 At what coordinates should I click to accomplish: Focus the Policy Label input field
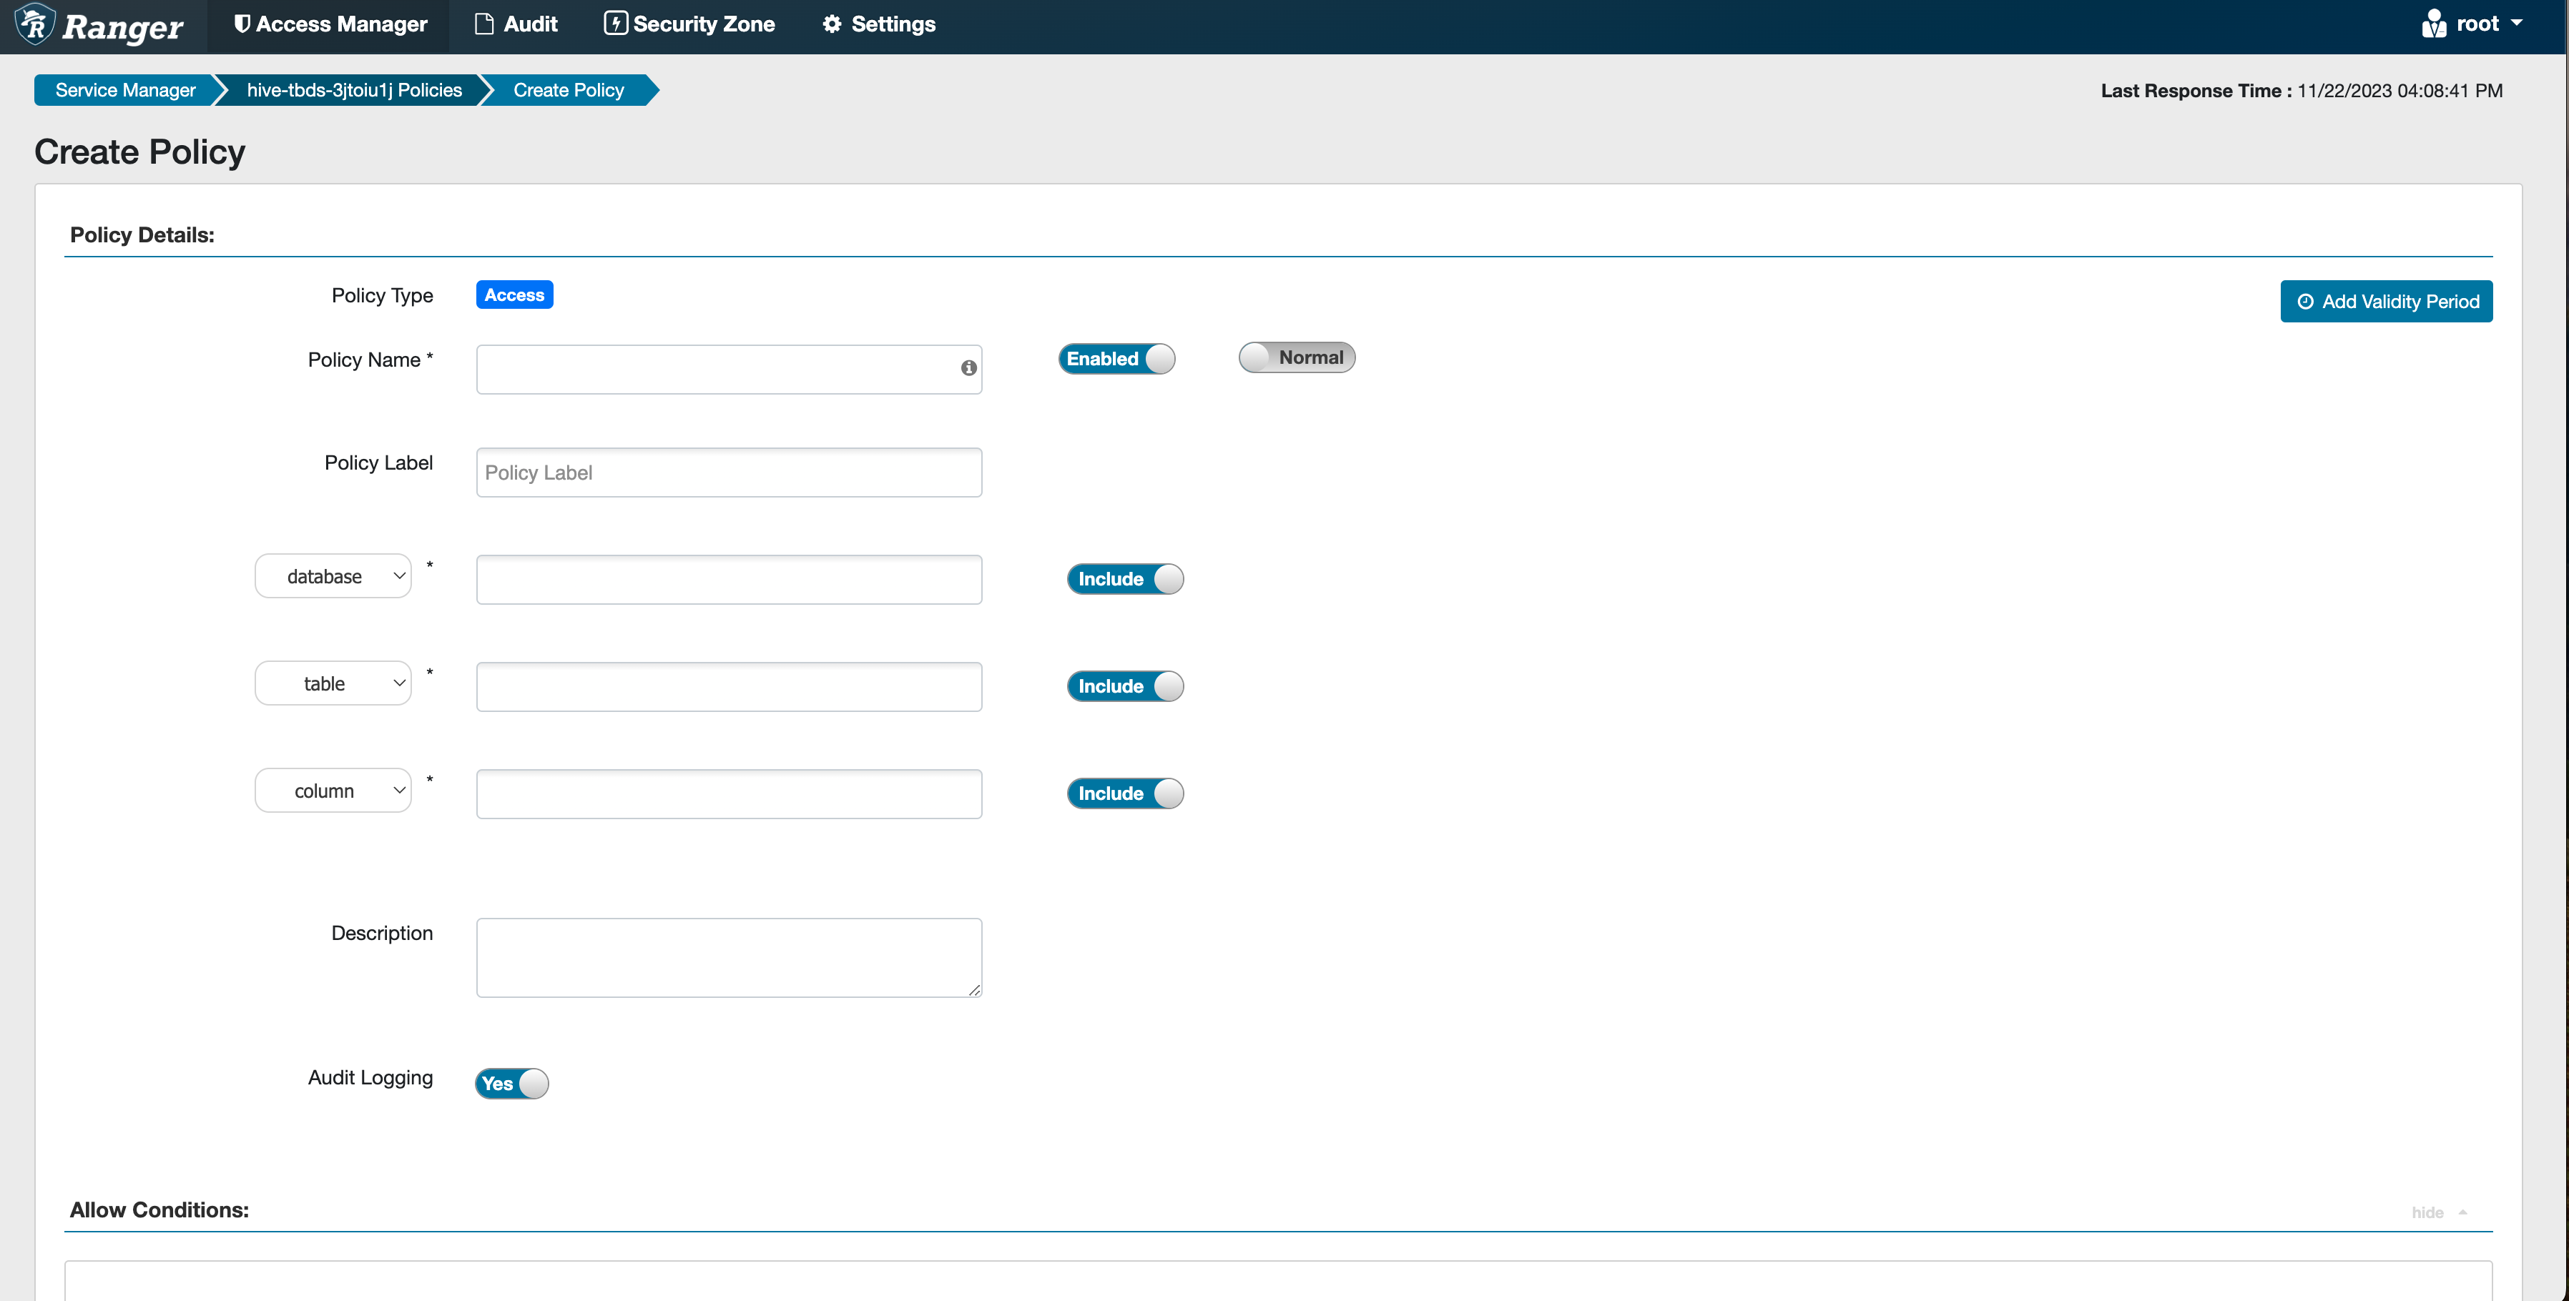click(729, 473)
